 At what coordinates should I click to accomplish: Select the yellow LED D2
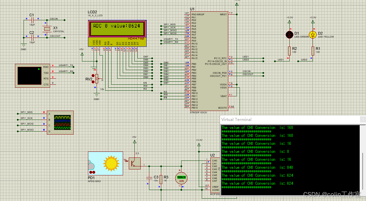pos(312,34)
